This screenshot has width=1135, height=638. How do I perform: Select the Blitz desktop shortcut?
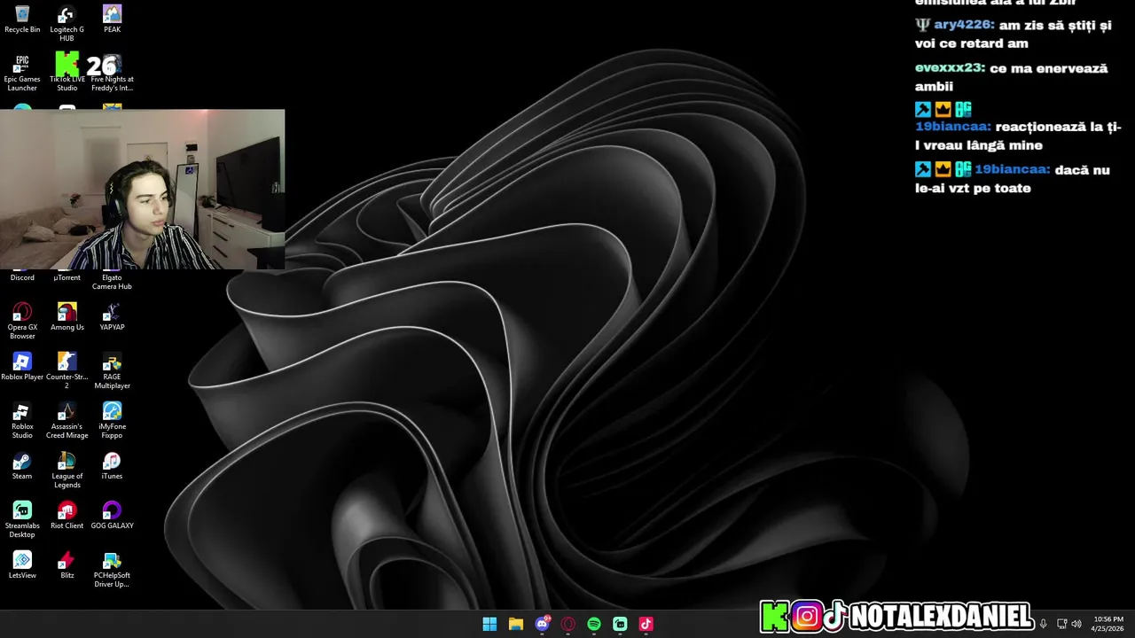[x=67, y=564]
